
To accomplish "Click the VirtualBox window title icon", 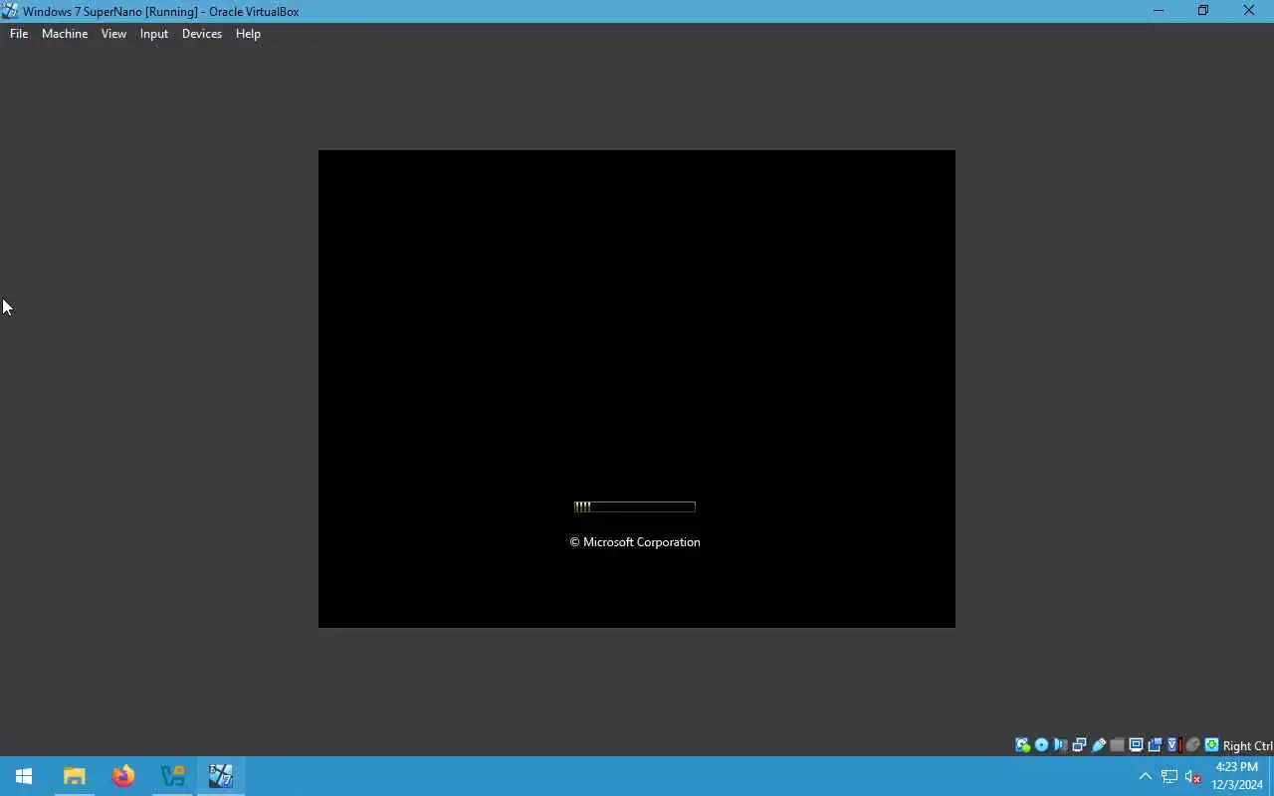I will tap(10, 11).
